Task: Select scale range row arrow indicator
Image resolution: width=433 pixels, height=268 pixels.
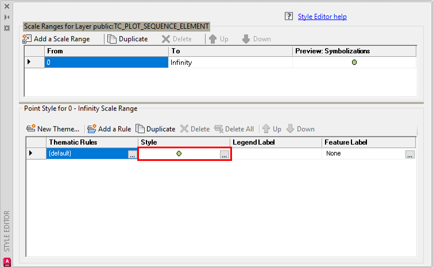Action: (x=29, y=62)
